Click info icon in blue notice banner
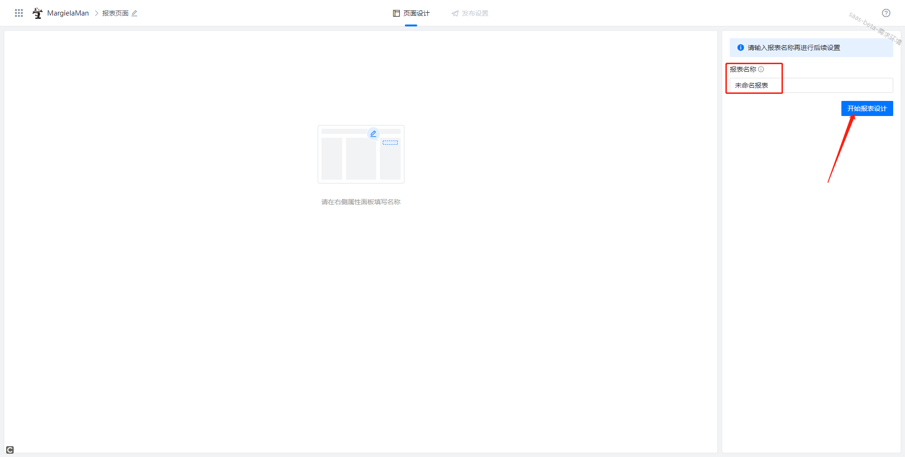 (740, 48)
